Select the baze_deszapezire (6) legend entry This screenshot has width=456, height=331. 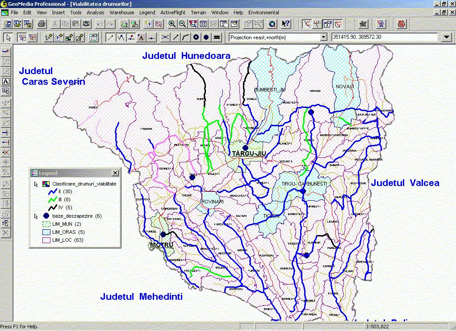77,216
